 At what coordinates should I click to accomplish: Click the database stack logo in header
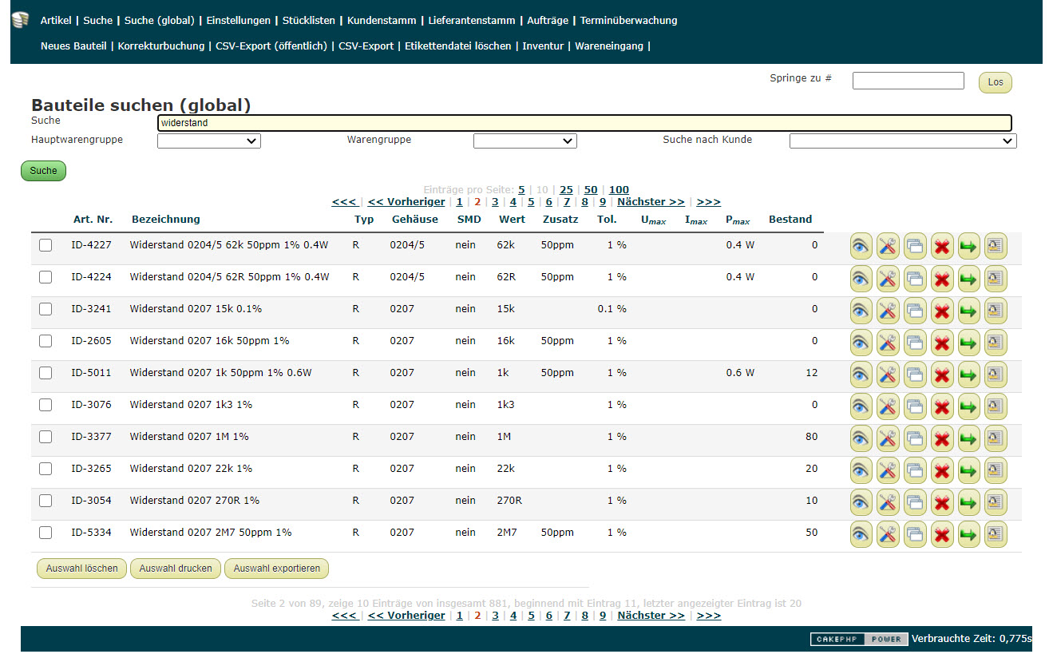(21, 20)
